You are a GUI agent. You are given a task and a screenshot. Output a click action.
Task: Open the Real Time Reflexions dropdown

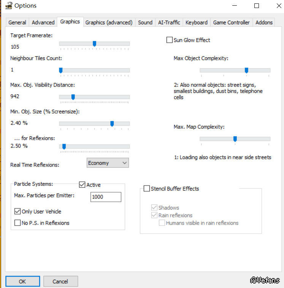point(108,163)
